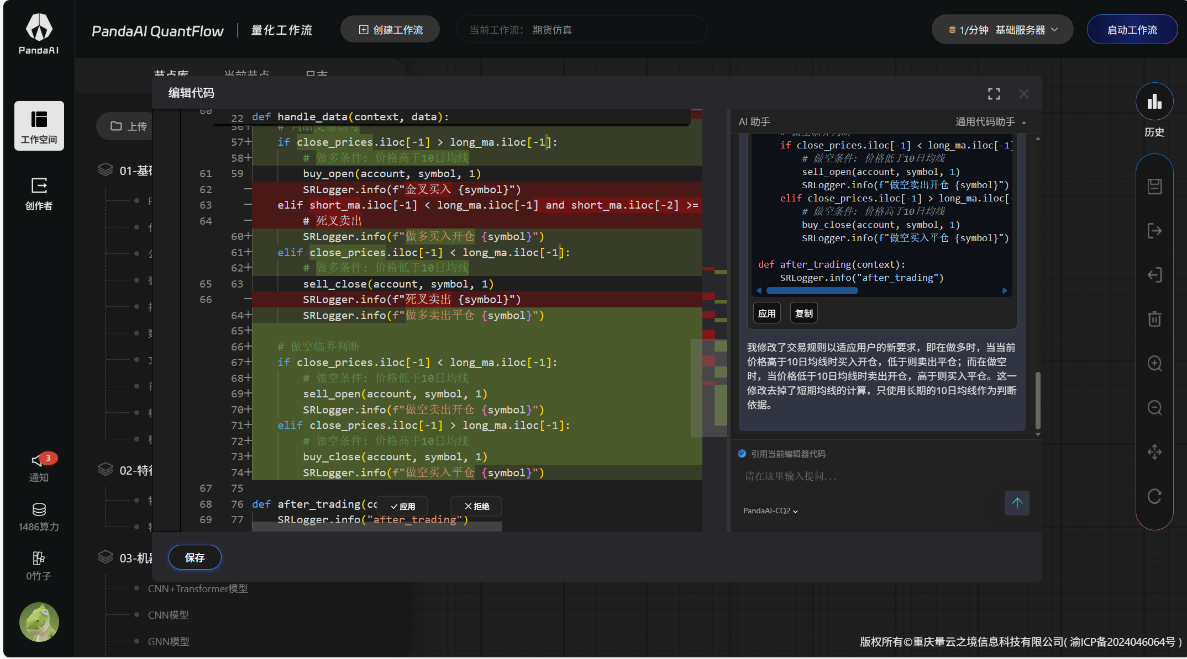Close the 编辑代码 dialog
Screen dimensions: 1187x659
pyautogui.click(x=1024, y=94)
